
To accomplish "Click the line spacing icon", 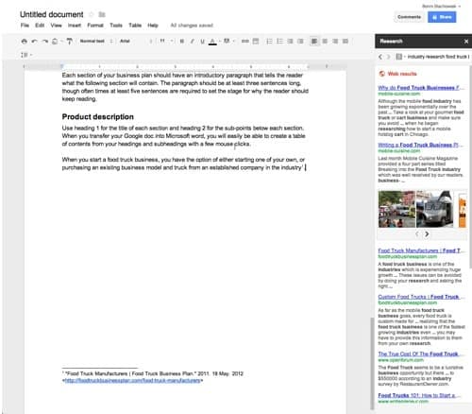I will pos(24,55).
